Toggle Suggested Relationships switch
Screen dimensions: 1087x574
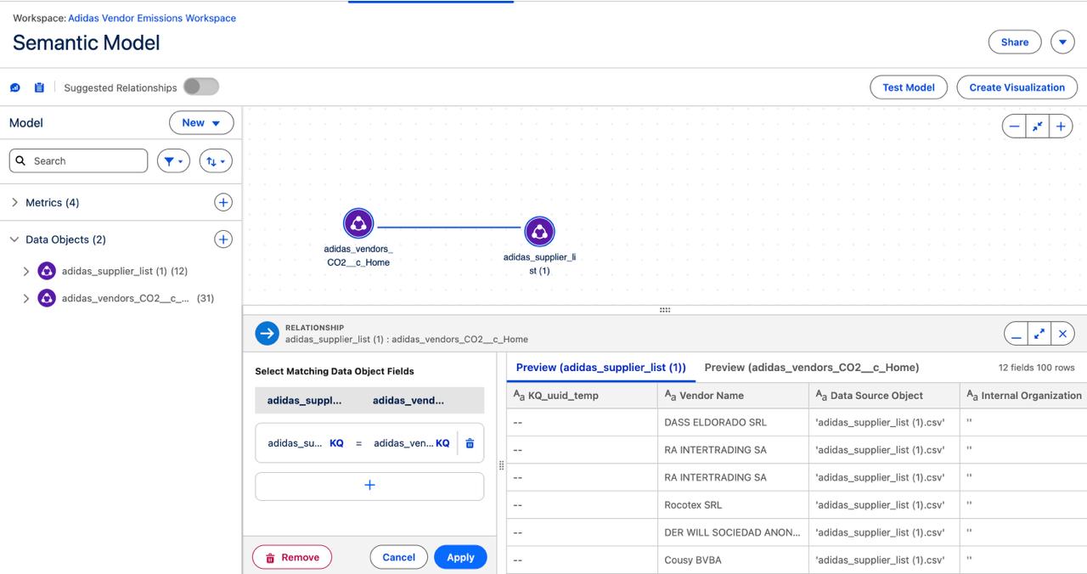(x=201, y=87)
